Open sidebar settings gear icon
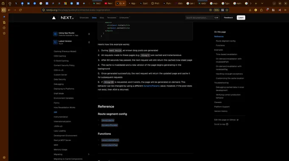 click(x=4, y=158)
